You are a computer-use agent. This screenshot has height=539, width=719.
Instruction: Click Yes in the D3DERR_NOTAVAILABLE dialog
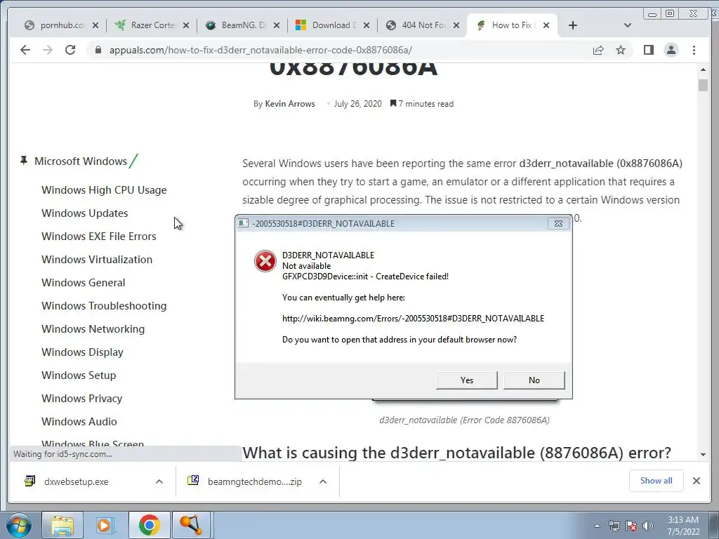(x=467, y=380)
